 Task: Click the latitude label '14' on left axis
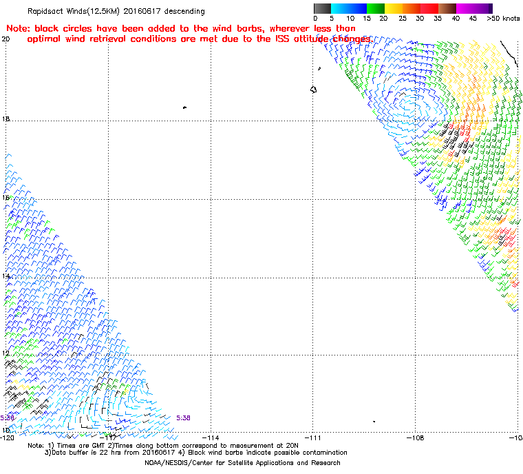point(6,276)
